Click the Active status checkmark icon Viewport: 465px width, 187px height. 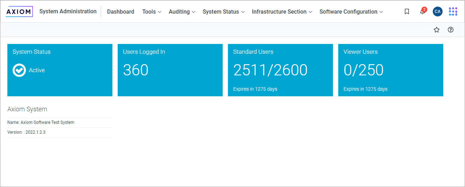point(19,70)
